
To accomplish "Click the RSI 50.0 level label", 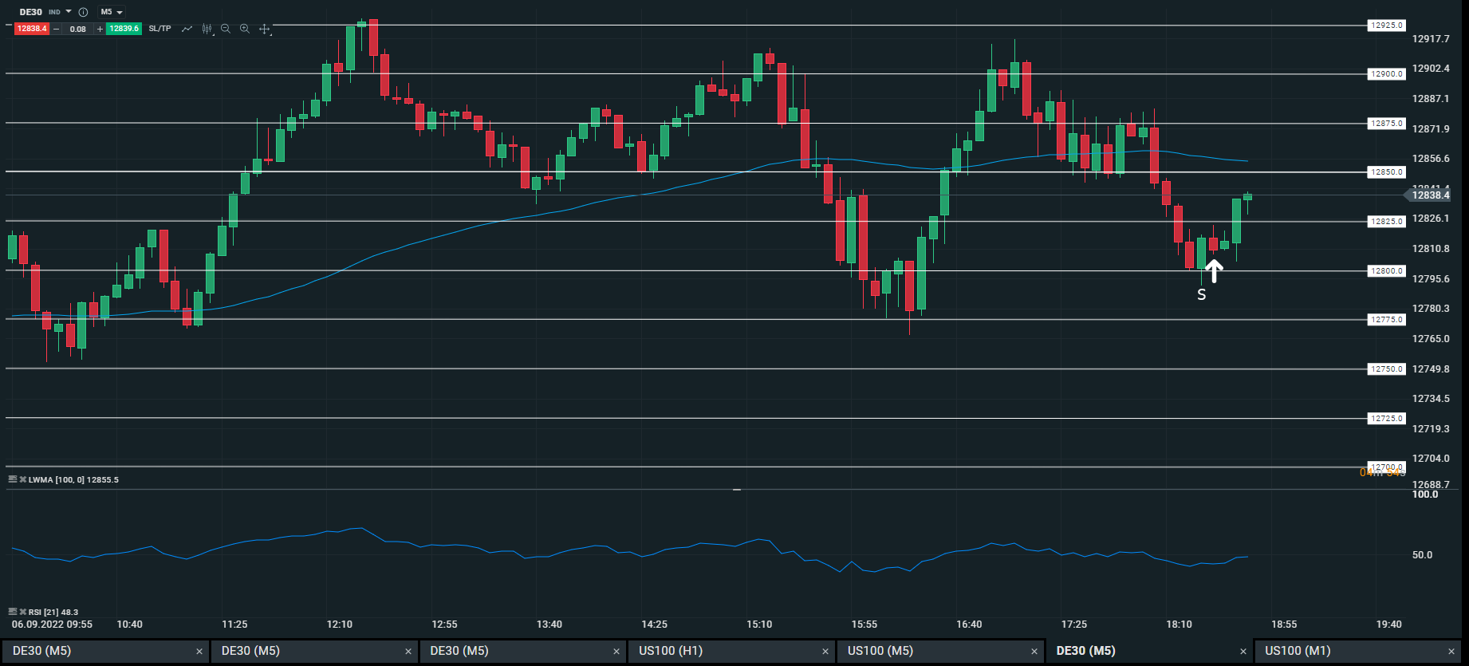I will (x=1422, y=555).
